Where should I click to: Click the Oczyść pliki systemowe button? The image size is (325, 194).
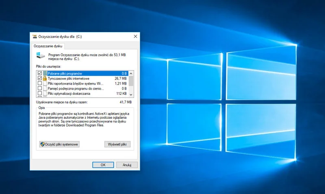[x=59, y=144]
